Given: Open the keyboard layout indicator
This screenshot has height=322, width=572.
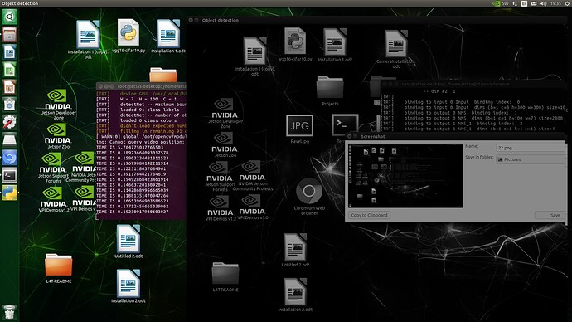Looking at the screenshot, I should pos(524,3).
